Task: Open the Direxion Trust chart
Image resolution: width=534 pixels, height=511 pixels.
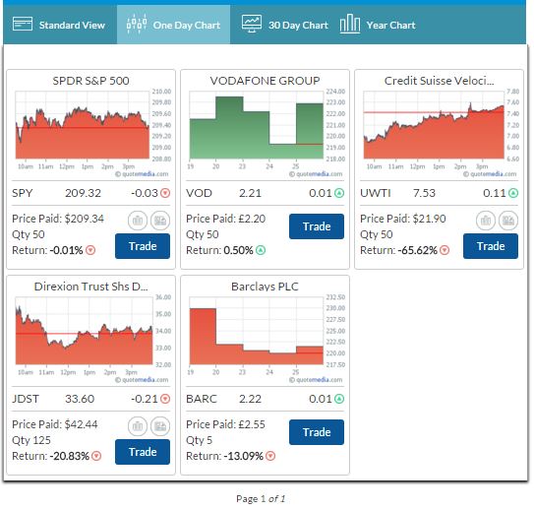Action: 84,331
